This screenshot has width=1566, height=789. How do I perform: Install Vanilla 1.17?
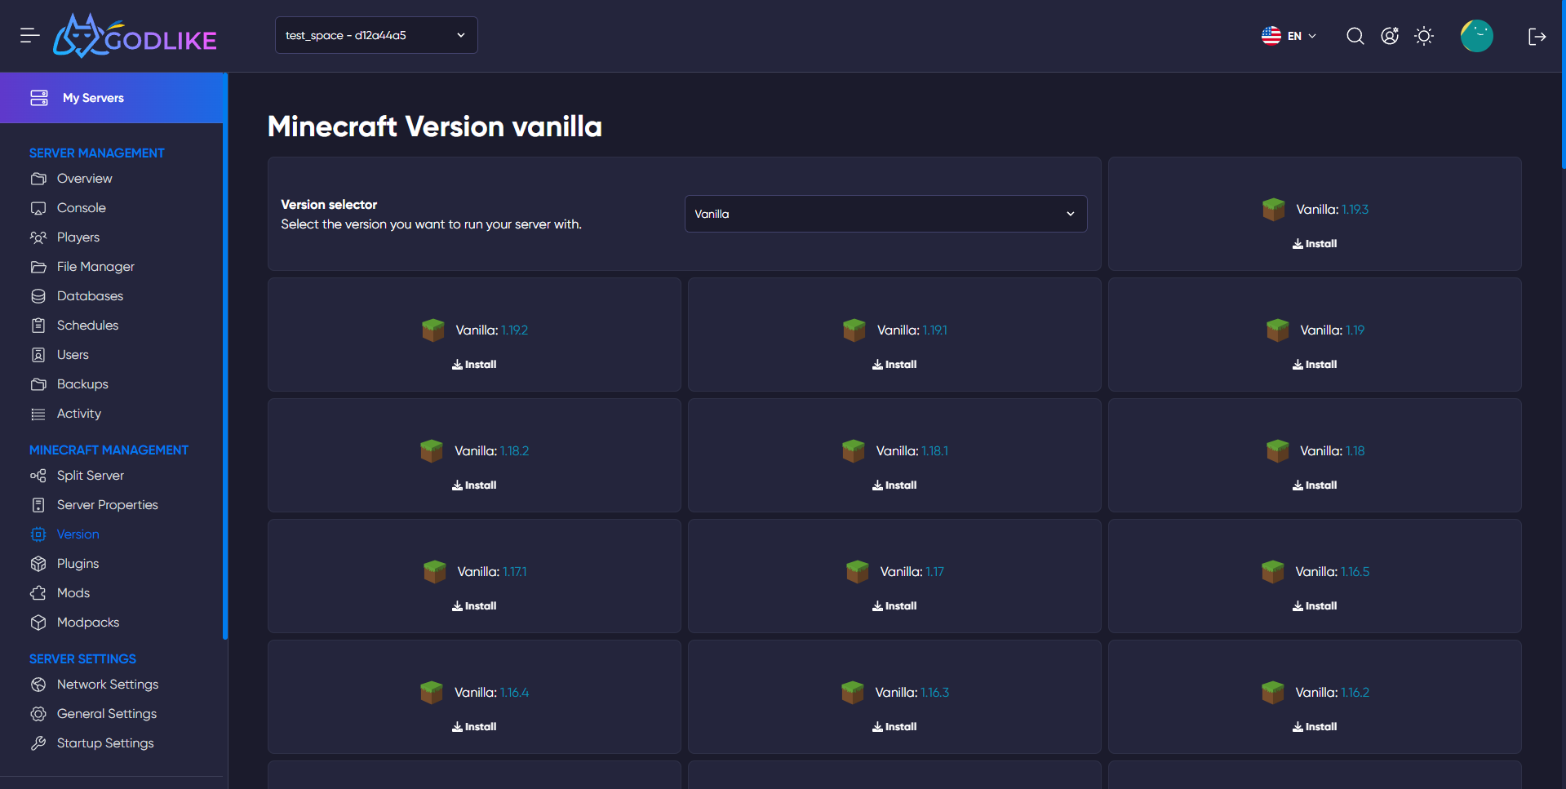point(894,606)
